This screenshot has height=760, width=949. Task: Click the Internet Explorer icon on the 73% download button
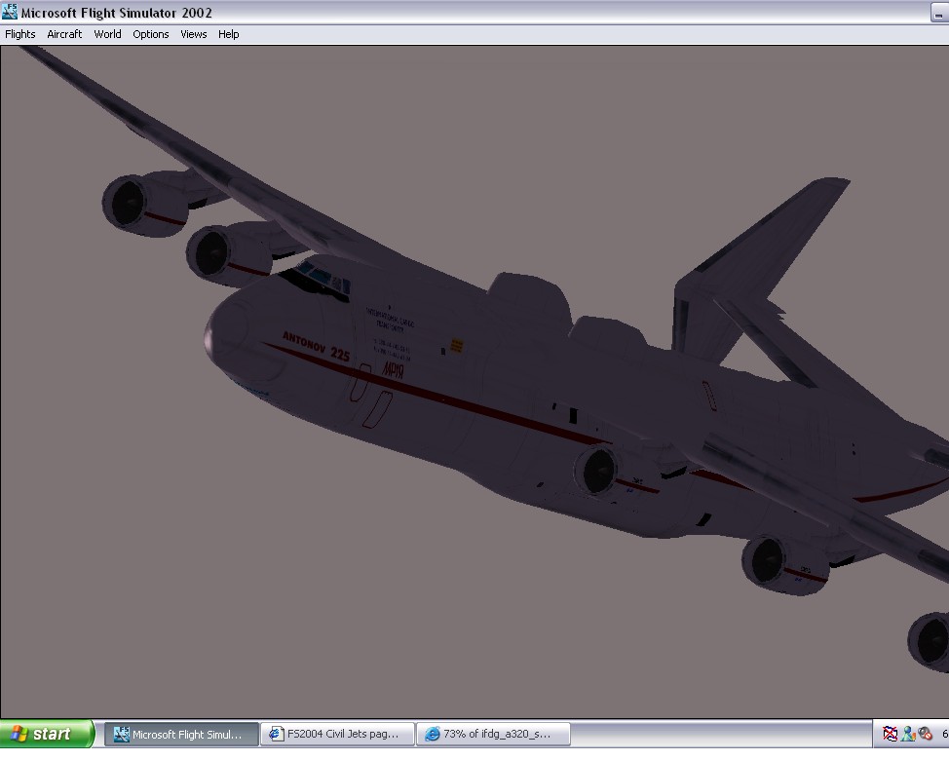[433, 734]
